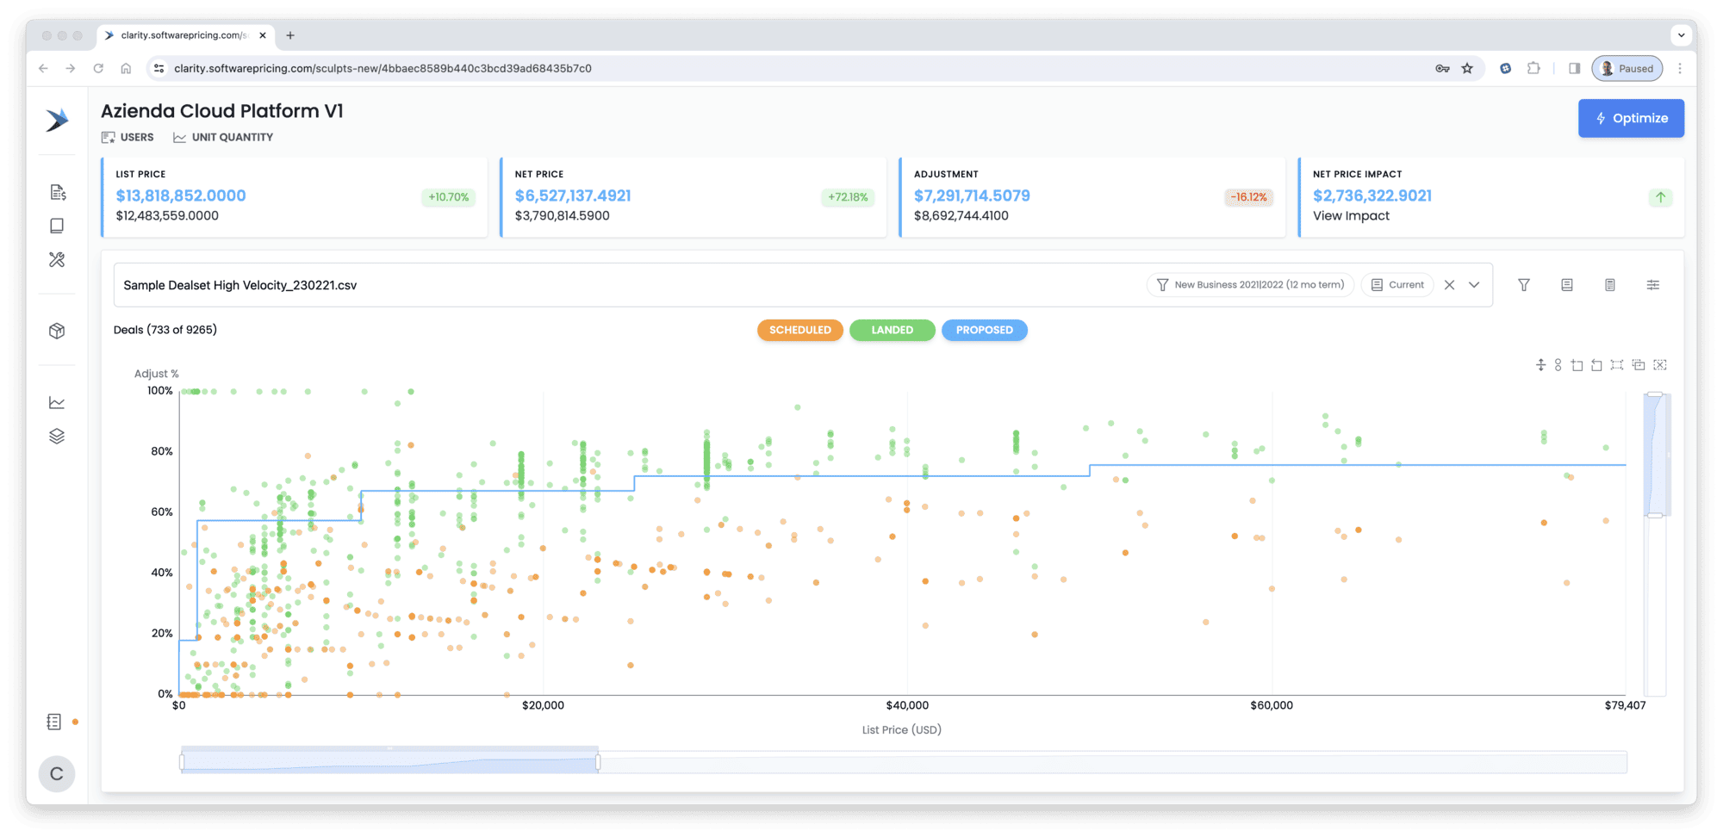The image size is (1723, 837).
Task: Bookmark the page with star icon
Action: coord(1467,68)
